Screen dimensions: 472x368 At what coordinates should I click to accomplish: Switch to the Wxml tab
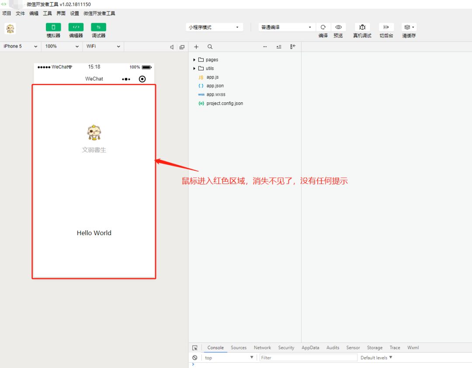(413, 347)
